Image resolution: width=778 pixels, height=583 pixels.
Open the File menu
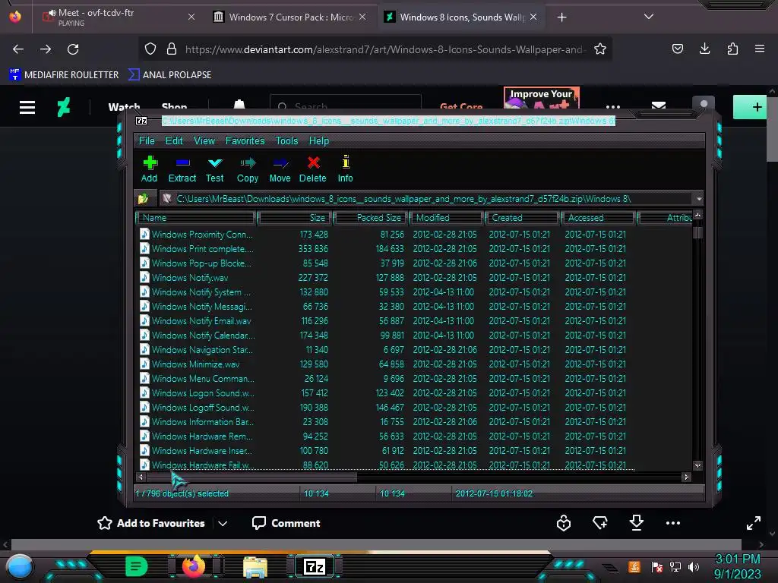147,140
